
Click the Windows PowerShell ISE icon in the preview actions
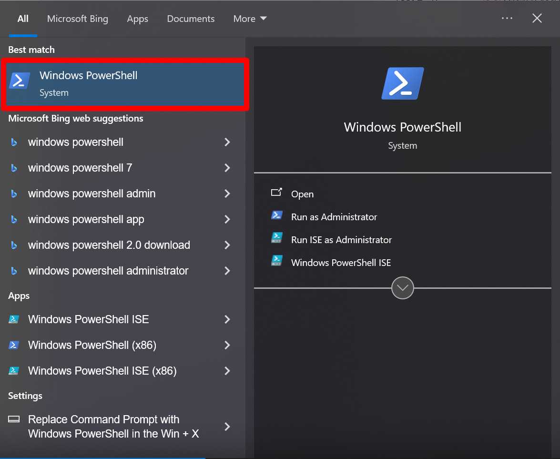(x=277, y=261)
